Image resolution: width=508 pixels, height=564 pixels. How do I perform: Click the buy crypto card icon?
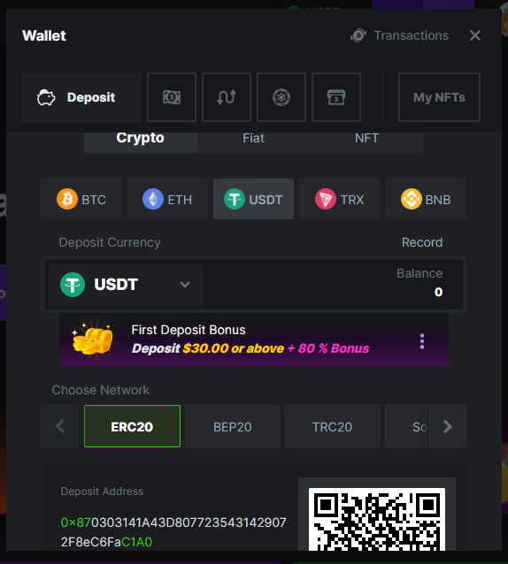pos(336,97)
